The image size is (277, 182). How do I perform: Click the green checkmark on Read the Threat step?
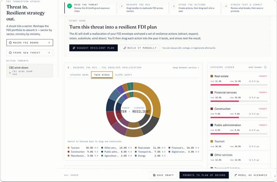tap(70, 6)
